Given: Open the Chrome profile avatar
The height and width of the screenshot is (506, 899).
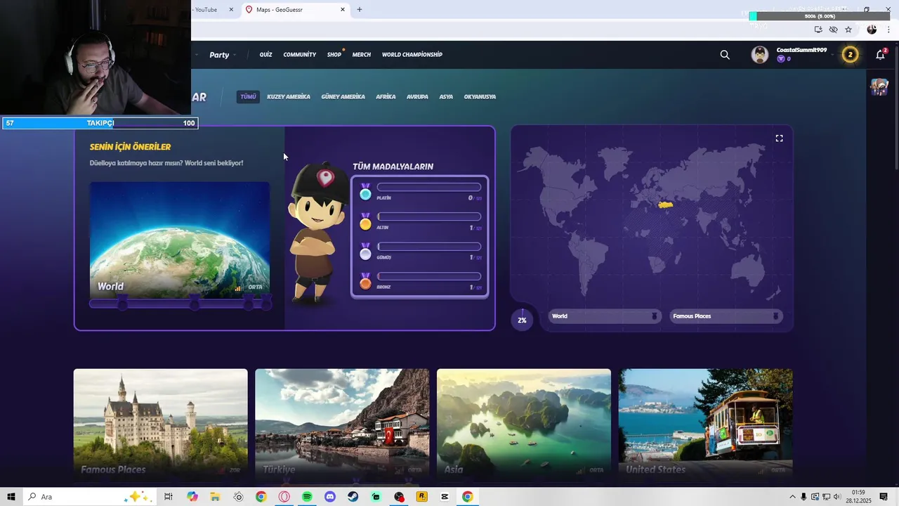Looking at the screenshot, I should (x=872, y=30).
